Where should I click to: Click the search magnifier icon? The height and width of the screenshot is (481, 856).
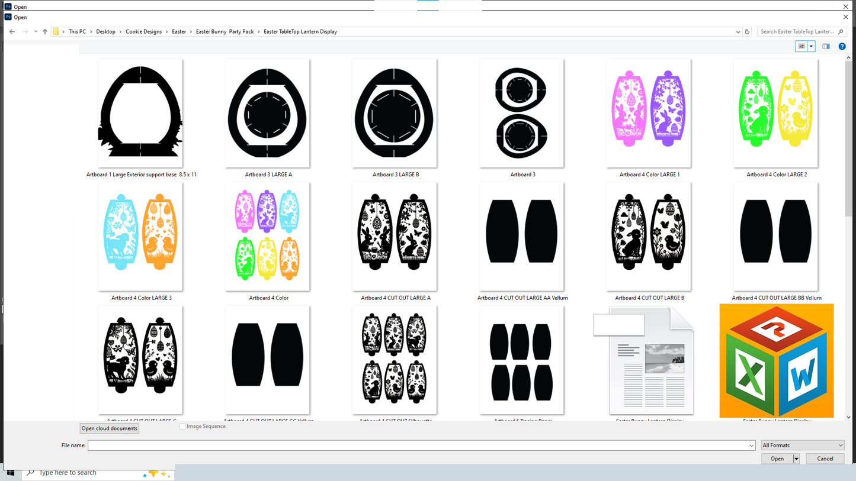pyautogui.click(x=841, y=32)
